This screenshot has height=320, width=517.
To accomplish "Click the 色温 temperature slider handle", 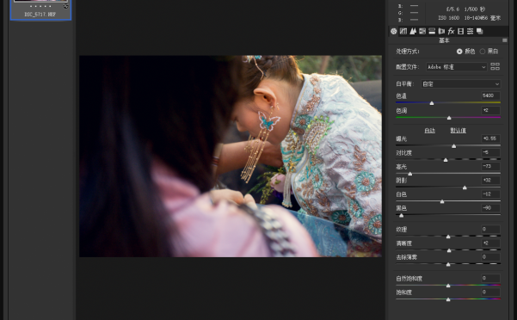I will (432, 103).
